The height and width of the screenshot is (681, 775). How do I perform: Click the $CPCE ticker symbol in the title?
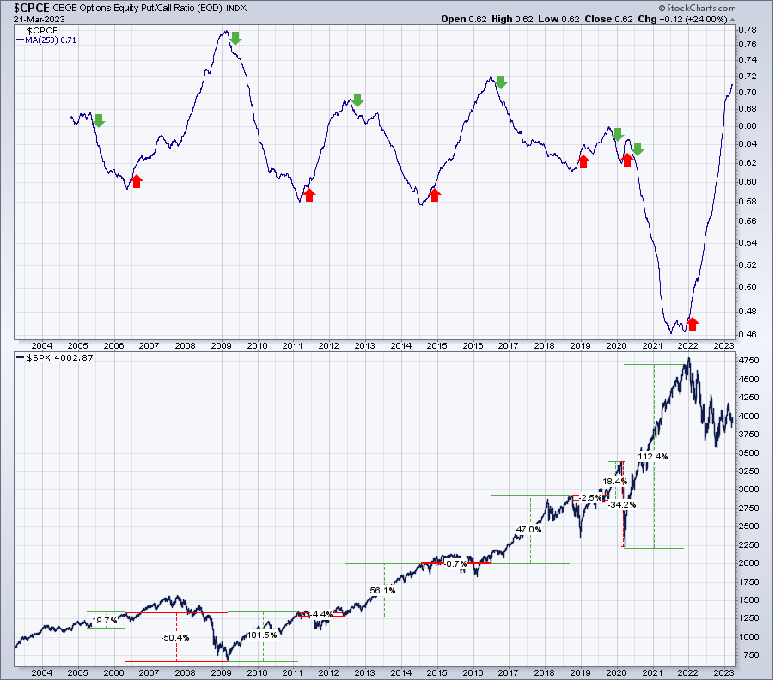pos(32,8)
